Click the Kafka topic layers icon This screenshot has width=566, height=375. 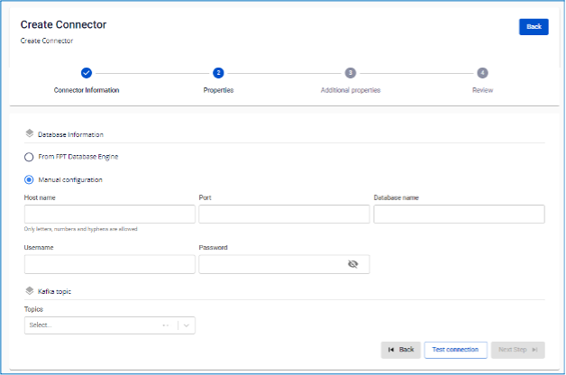coord(30,290)
